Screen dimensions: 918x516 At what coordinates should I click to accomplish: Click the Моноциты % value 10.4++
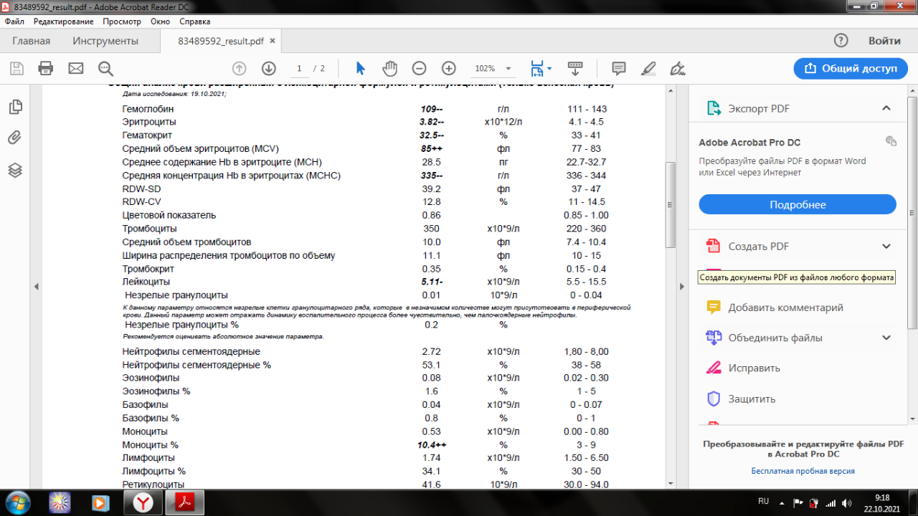tap(432, 445)
